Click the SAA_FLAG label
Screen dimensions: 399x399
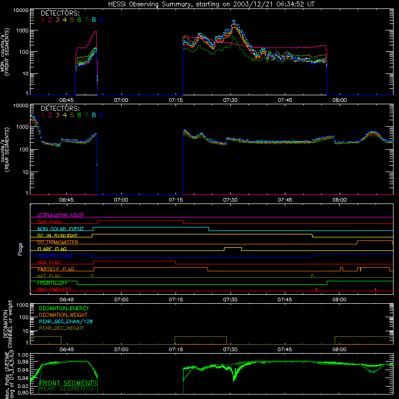[x=49, y=263]
